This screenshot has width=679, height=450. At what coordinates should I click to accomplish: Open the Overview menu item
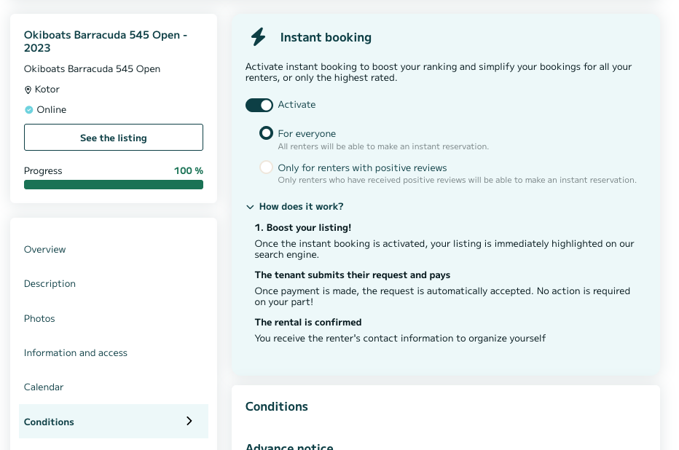tap(44, 250)
